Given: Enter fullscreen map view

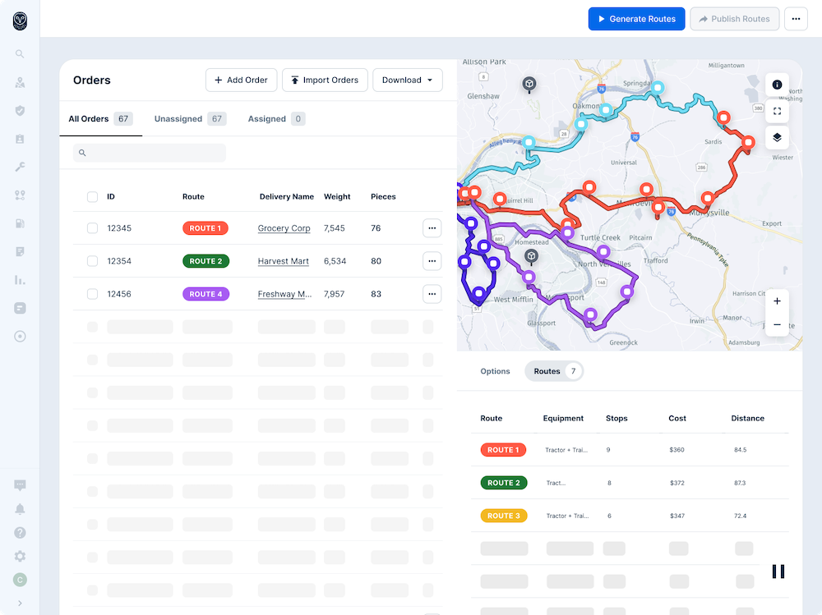Looking at the screenshot, I should coord(776,111).
